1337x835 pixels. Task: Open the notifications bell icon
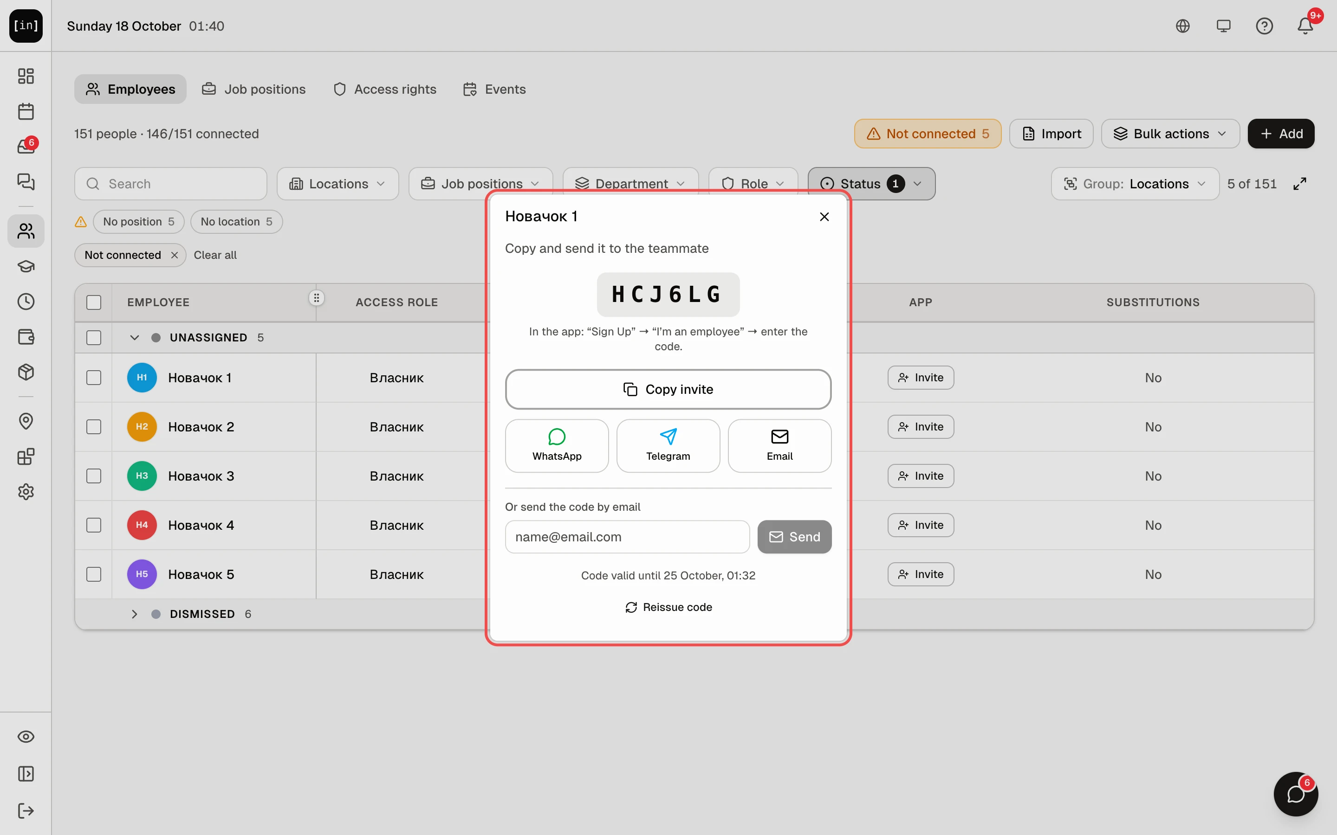click(x=1305, y=26)
